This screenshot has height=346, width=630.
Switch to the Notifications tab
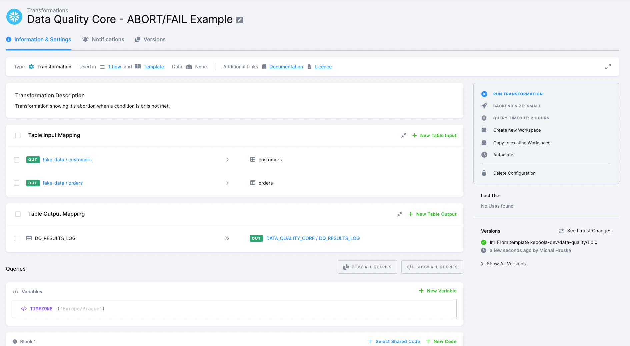(x=108, y=39)
